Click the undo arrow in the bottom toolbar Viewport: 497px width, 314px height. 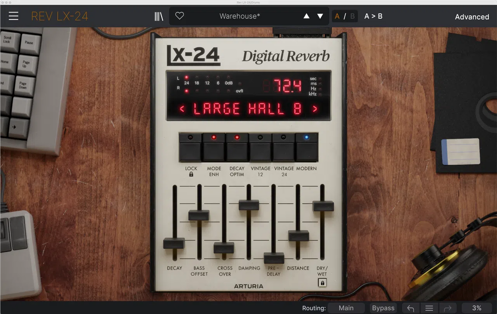(x=410, y=308)
